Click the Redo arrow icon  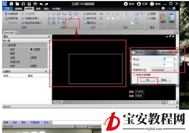coord(47,4)
